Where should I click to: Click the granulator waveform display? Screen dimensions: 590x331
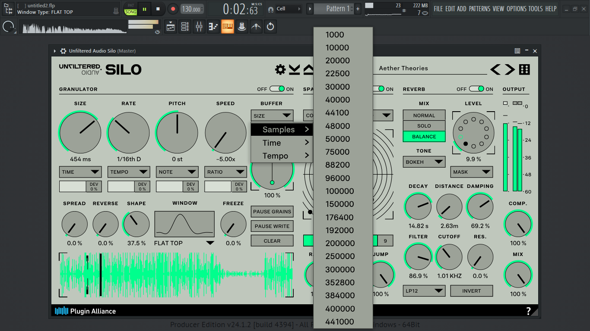click(176, 275)
